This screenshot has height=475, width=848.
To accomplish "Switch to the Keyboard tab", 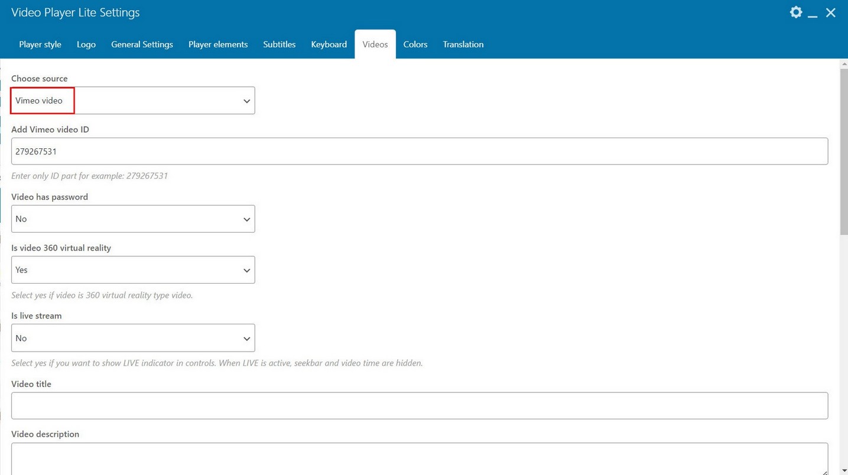I will click(x=329, y=44).
